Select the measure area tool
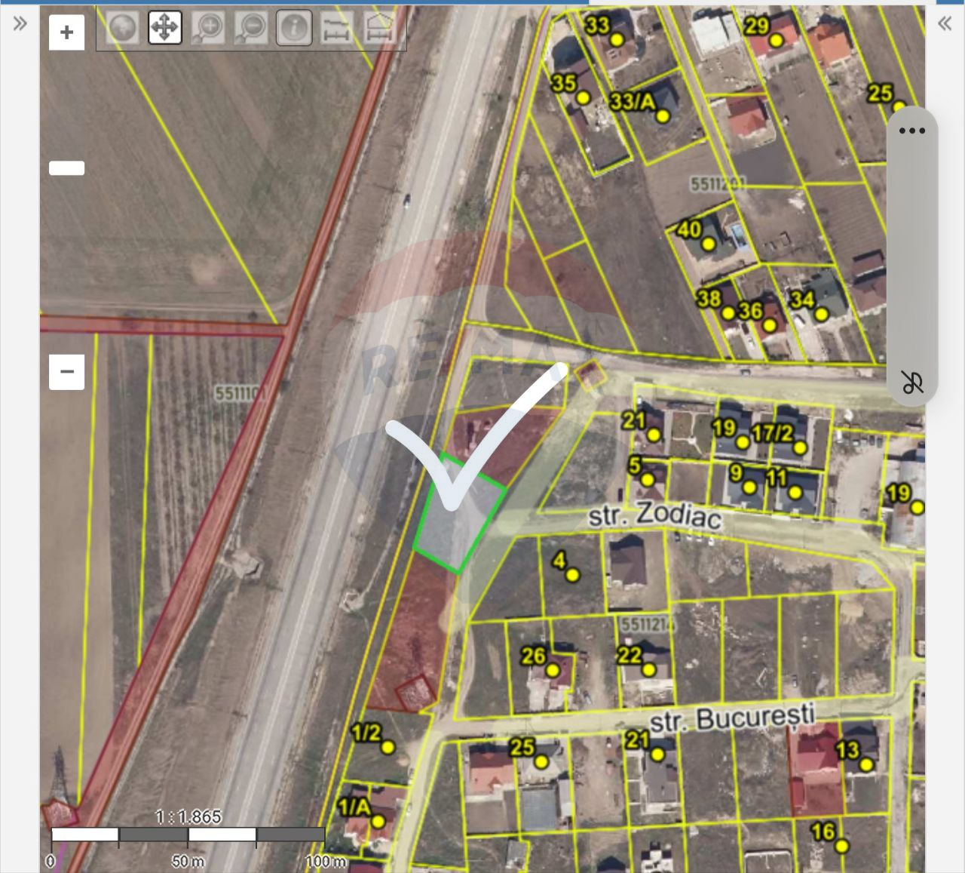Viewport: 965px width, 873px height. [379, 28]
